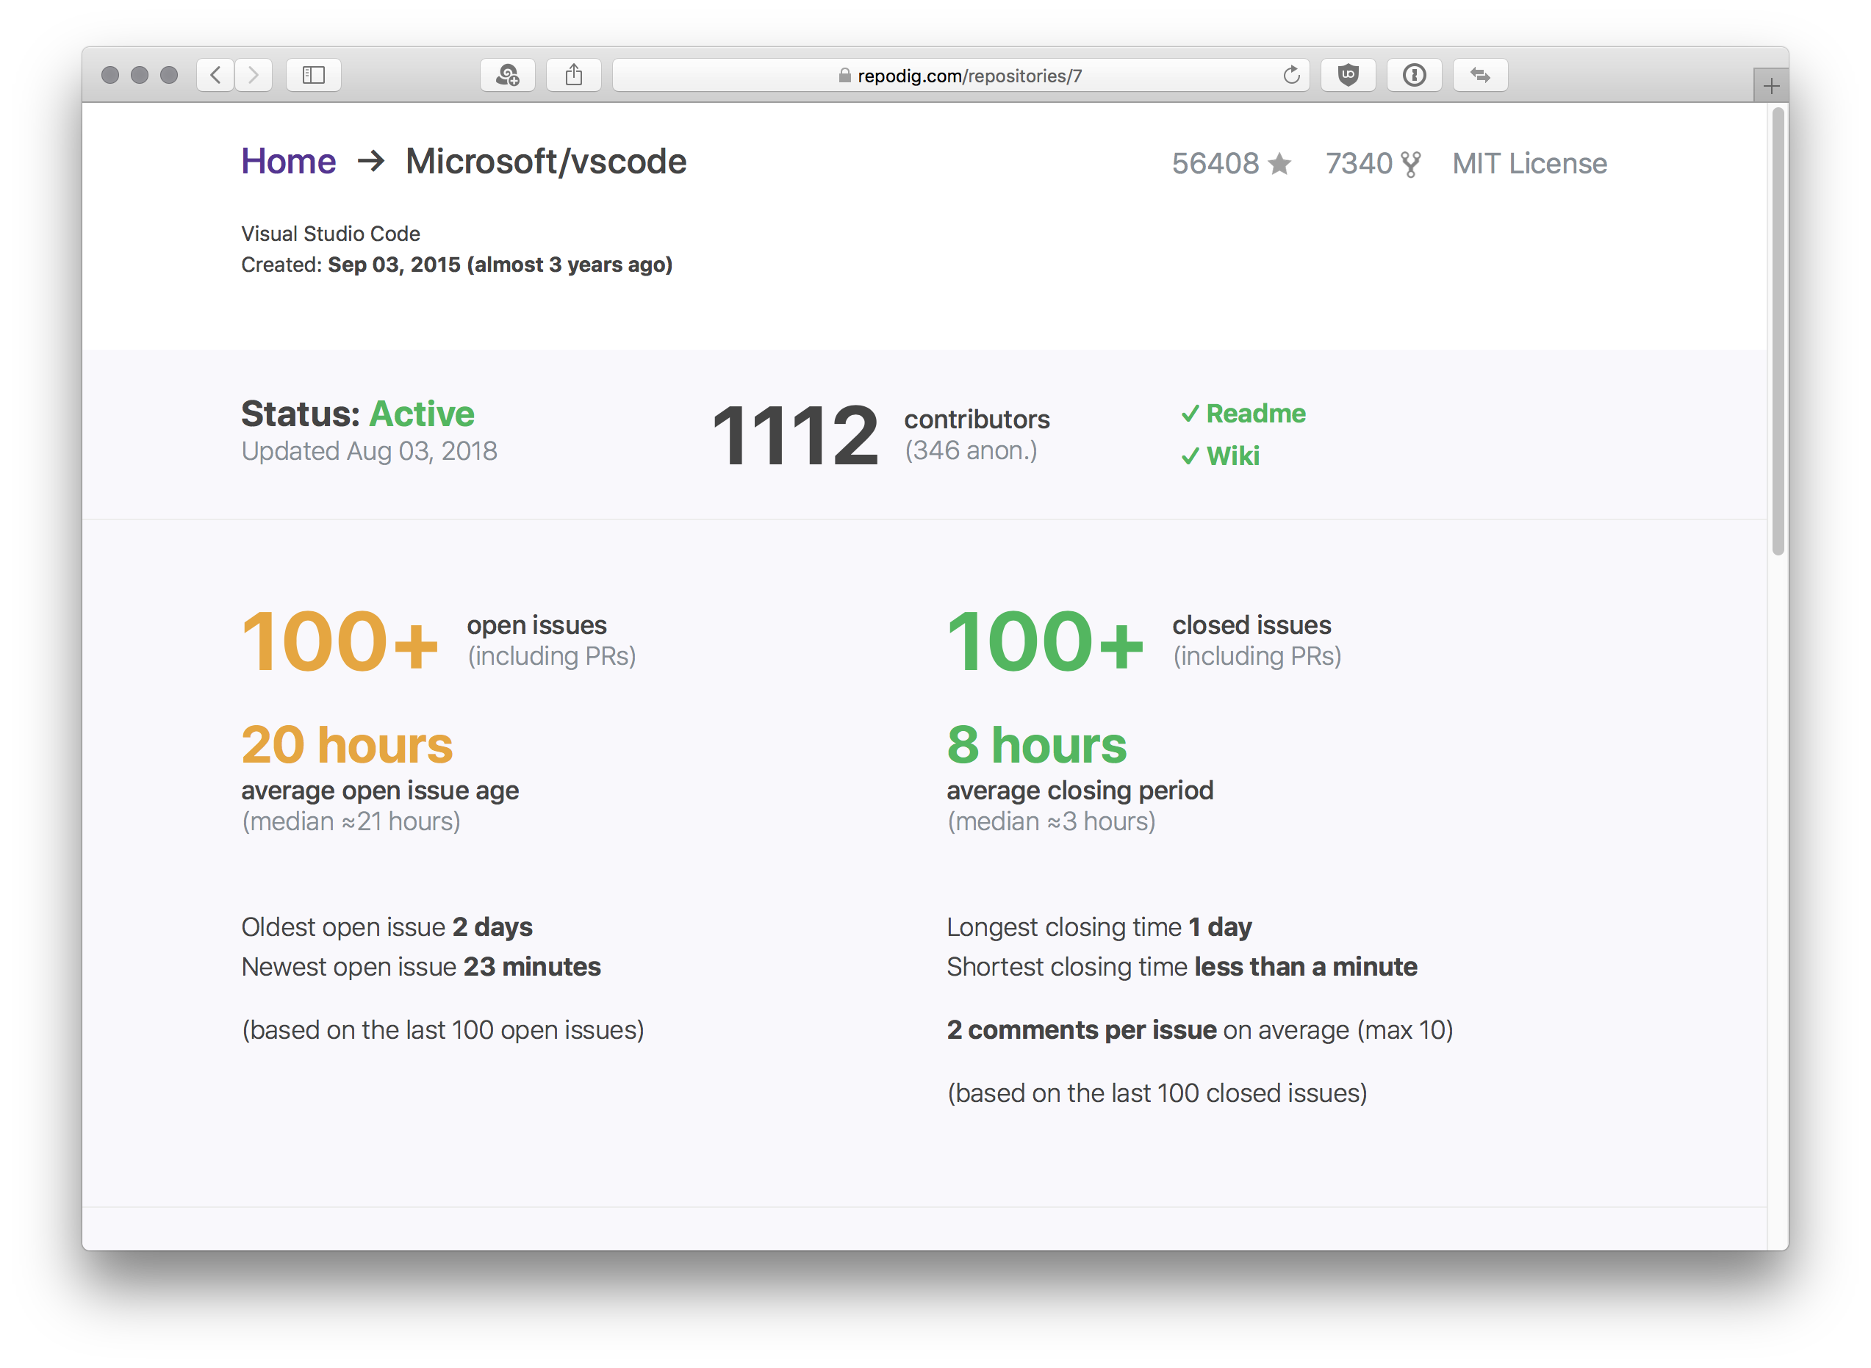Screen dimensions: 1871x1368
Task: Click the double-arrow extension icon
Action: (x=1480, y=76)
